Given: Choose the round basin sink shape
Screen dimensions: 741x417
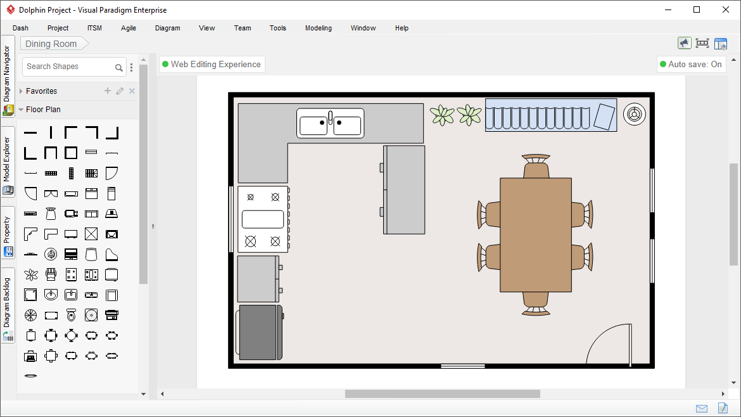Looking at the screenshot, I should pos(51,295).
